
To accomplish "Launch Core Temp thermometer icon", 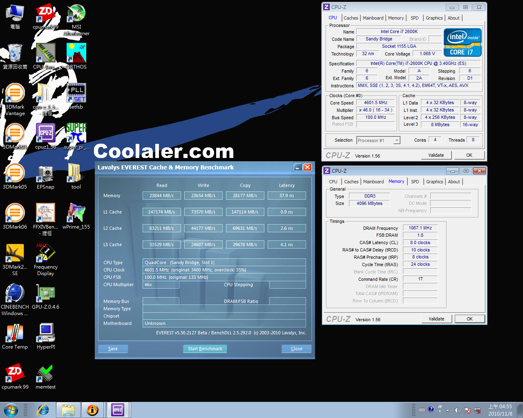I will coord(15,336).
